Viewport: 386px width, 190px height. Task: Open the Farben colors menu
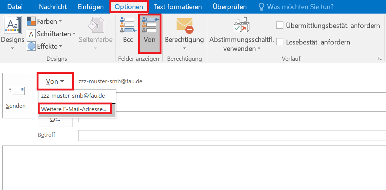tap(45, 21)
